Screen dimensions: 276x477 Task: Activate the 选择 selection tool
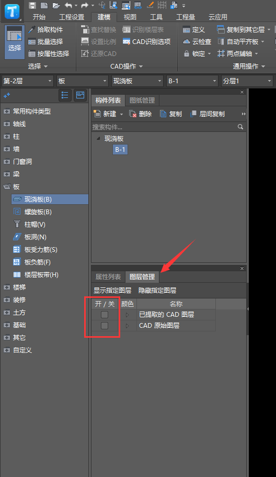pyautogui.click(x=15, y=42)
